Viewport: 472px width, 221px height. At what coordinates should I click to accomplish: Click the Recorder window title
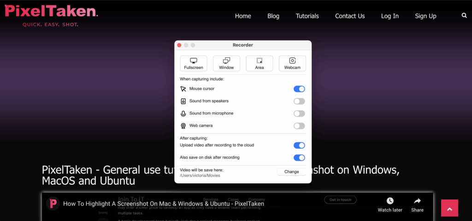pyautogui.click(x=242, y=45)
